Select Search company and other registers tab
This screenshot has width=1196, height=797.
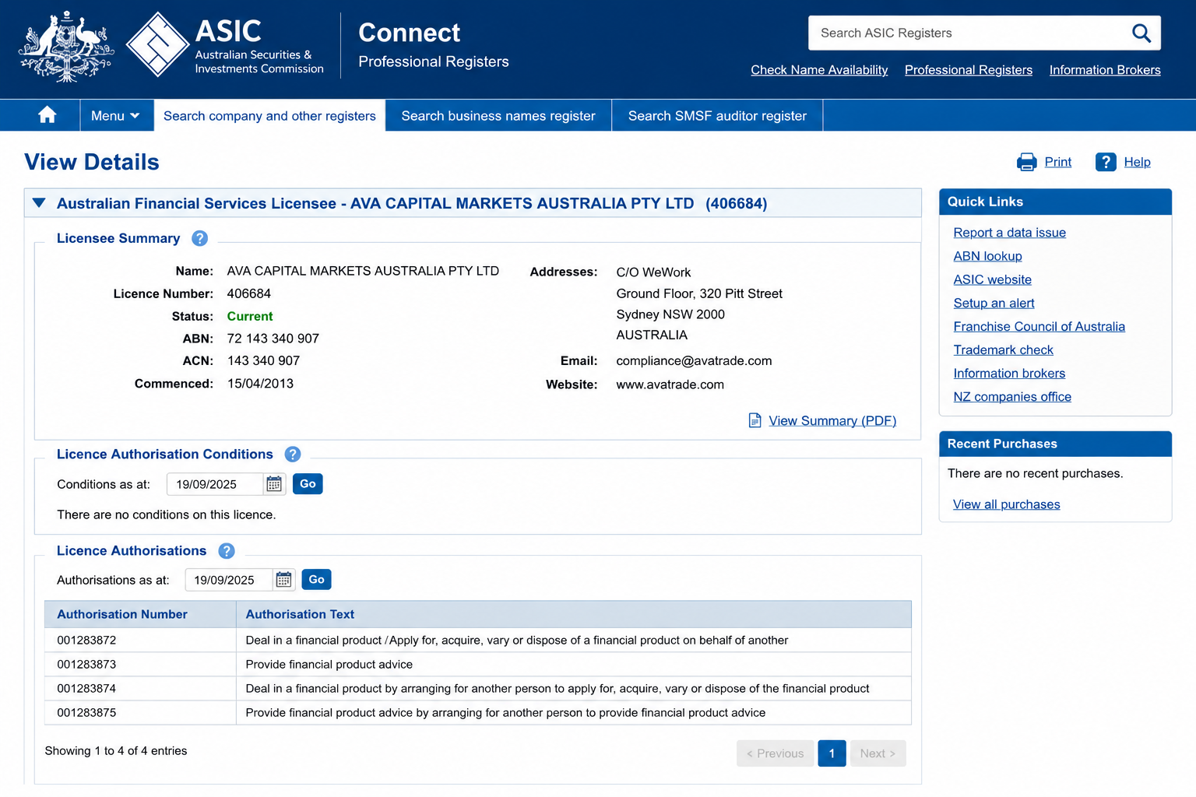(x=269, y=115)
